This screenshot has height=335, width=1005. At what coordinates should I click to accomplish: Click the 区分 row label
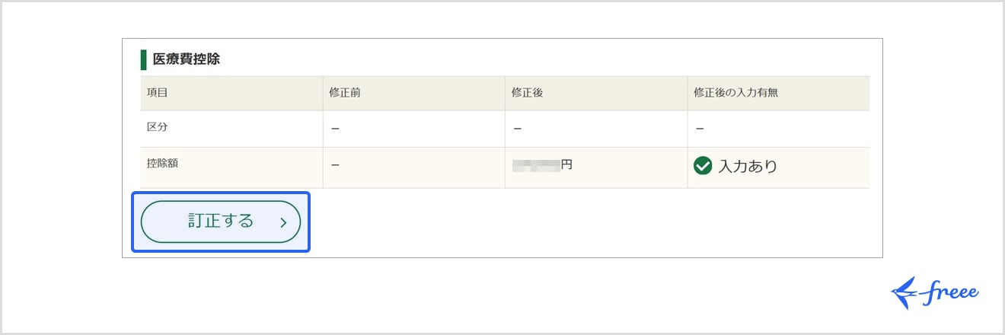(157, 128)
